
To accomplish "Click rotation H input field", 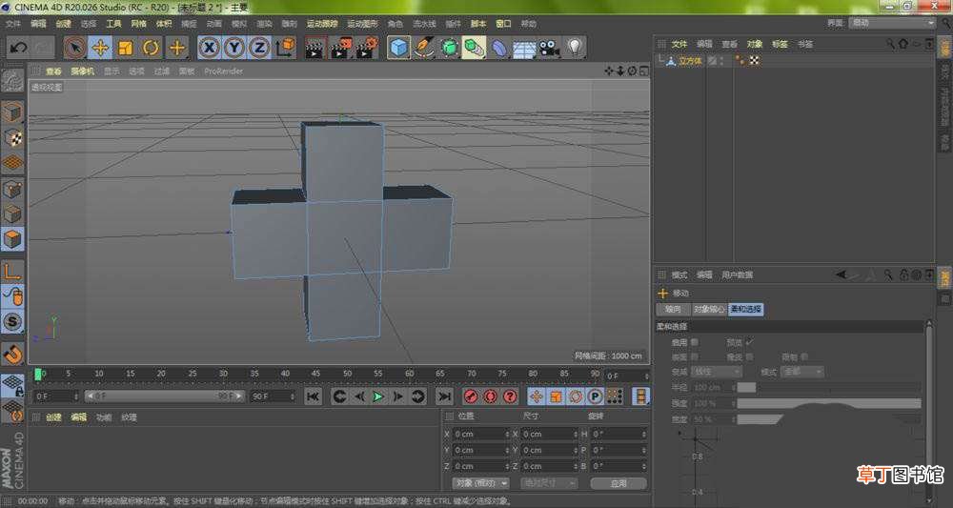I will coord(619,434).
